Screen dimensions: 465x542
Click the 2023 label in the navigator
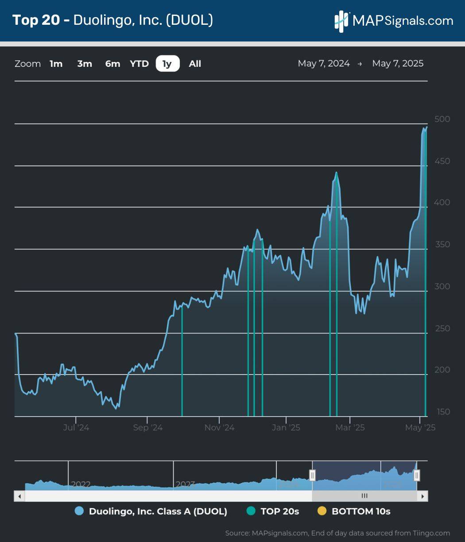click(x=185, y=484)
